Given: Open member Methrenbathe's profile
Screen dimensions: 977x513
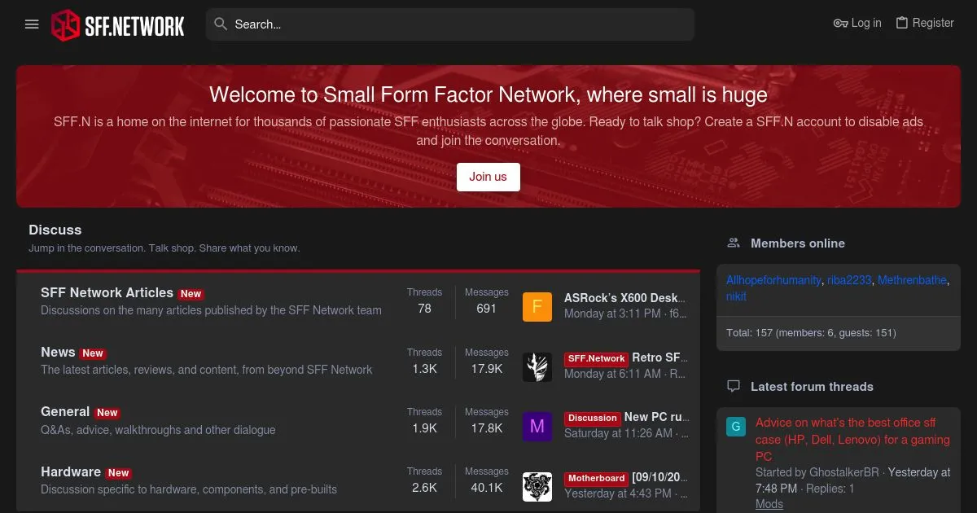Looking at the screenshot, I should [912, 280].
